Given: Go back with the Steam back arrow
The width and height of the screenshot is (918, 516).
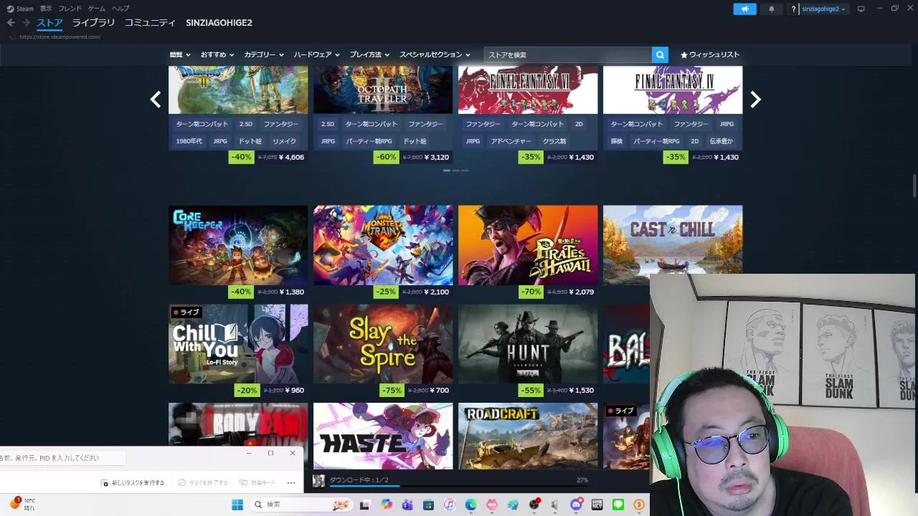Looking at the screenshot, I should click(11, 23).
